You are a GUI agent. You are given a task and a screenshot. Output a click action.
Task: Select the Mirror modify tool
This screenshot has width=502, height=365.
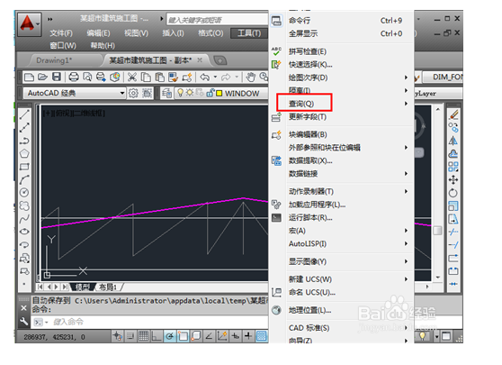pos(453,141)
